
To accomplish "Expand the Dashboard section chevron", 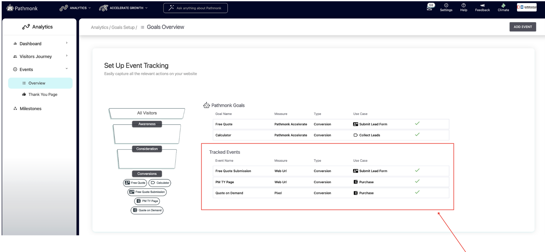I will coord(67,43).
